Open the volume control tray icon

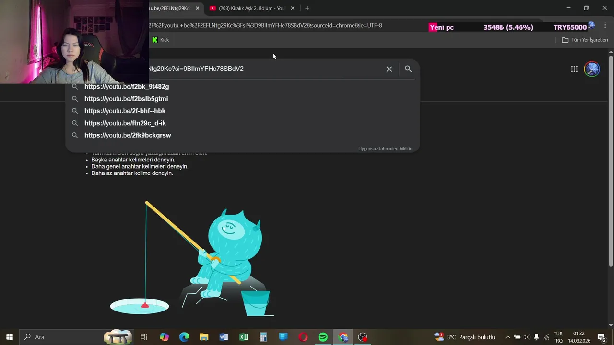click(x=527, y=337)
